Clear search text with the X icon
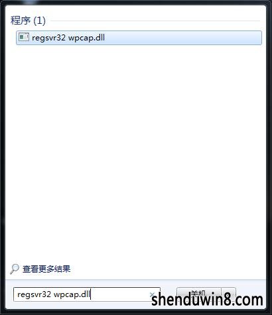The width and height of the screenshot is (272, 315). pyautogui.click(x=152, y=294)
